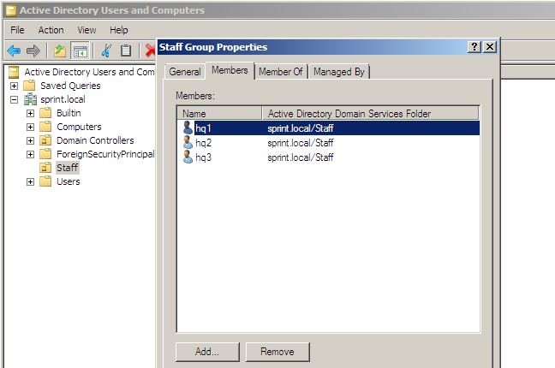This screenshot has height=368, width=555.
Task: Click the Remove button
Action: click(x=277, y=352)
